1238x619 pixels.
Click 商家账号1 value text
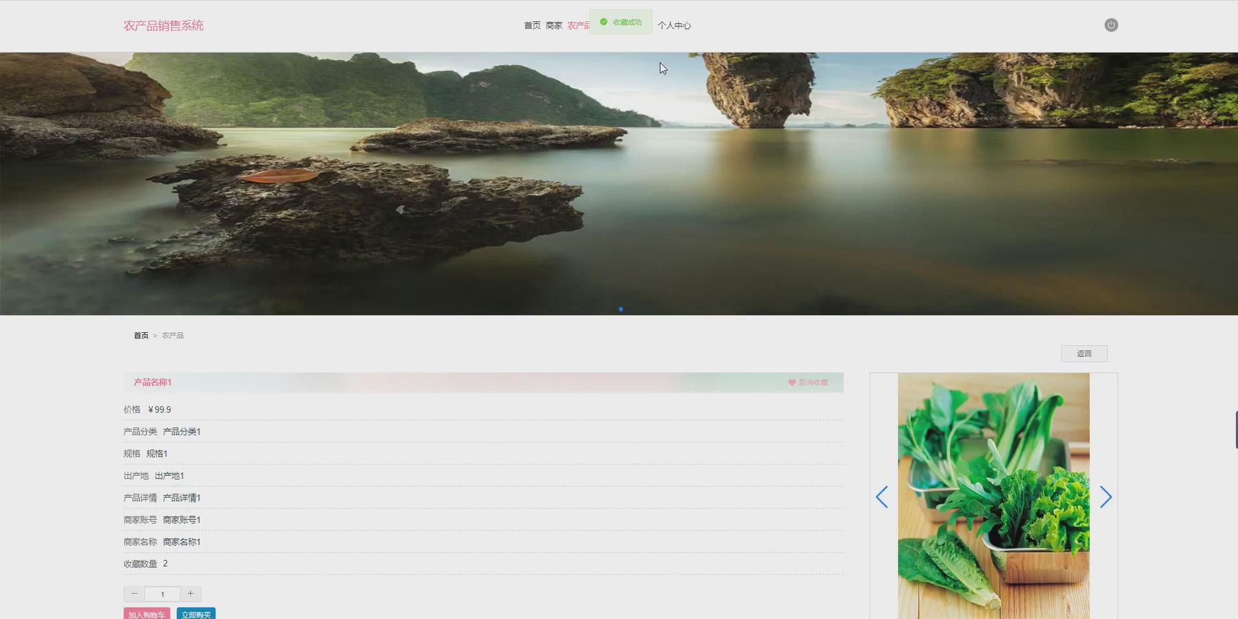pos(182,520)
